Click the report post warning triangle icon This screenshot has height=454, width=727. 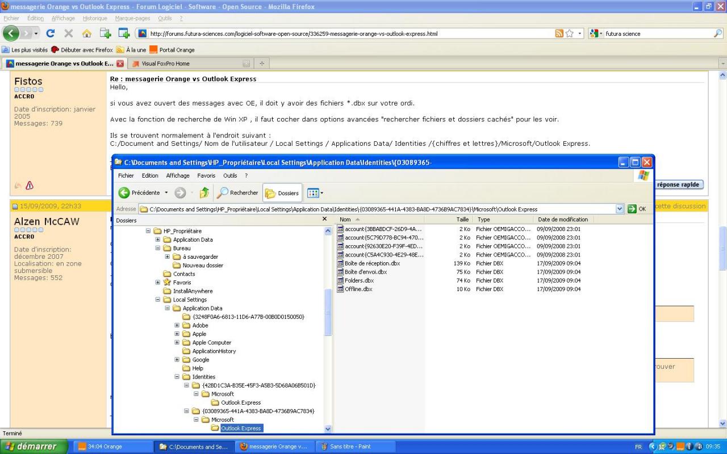pos(30,186)
